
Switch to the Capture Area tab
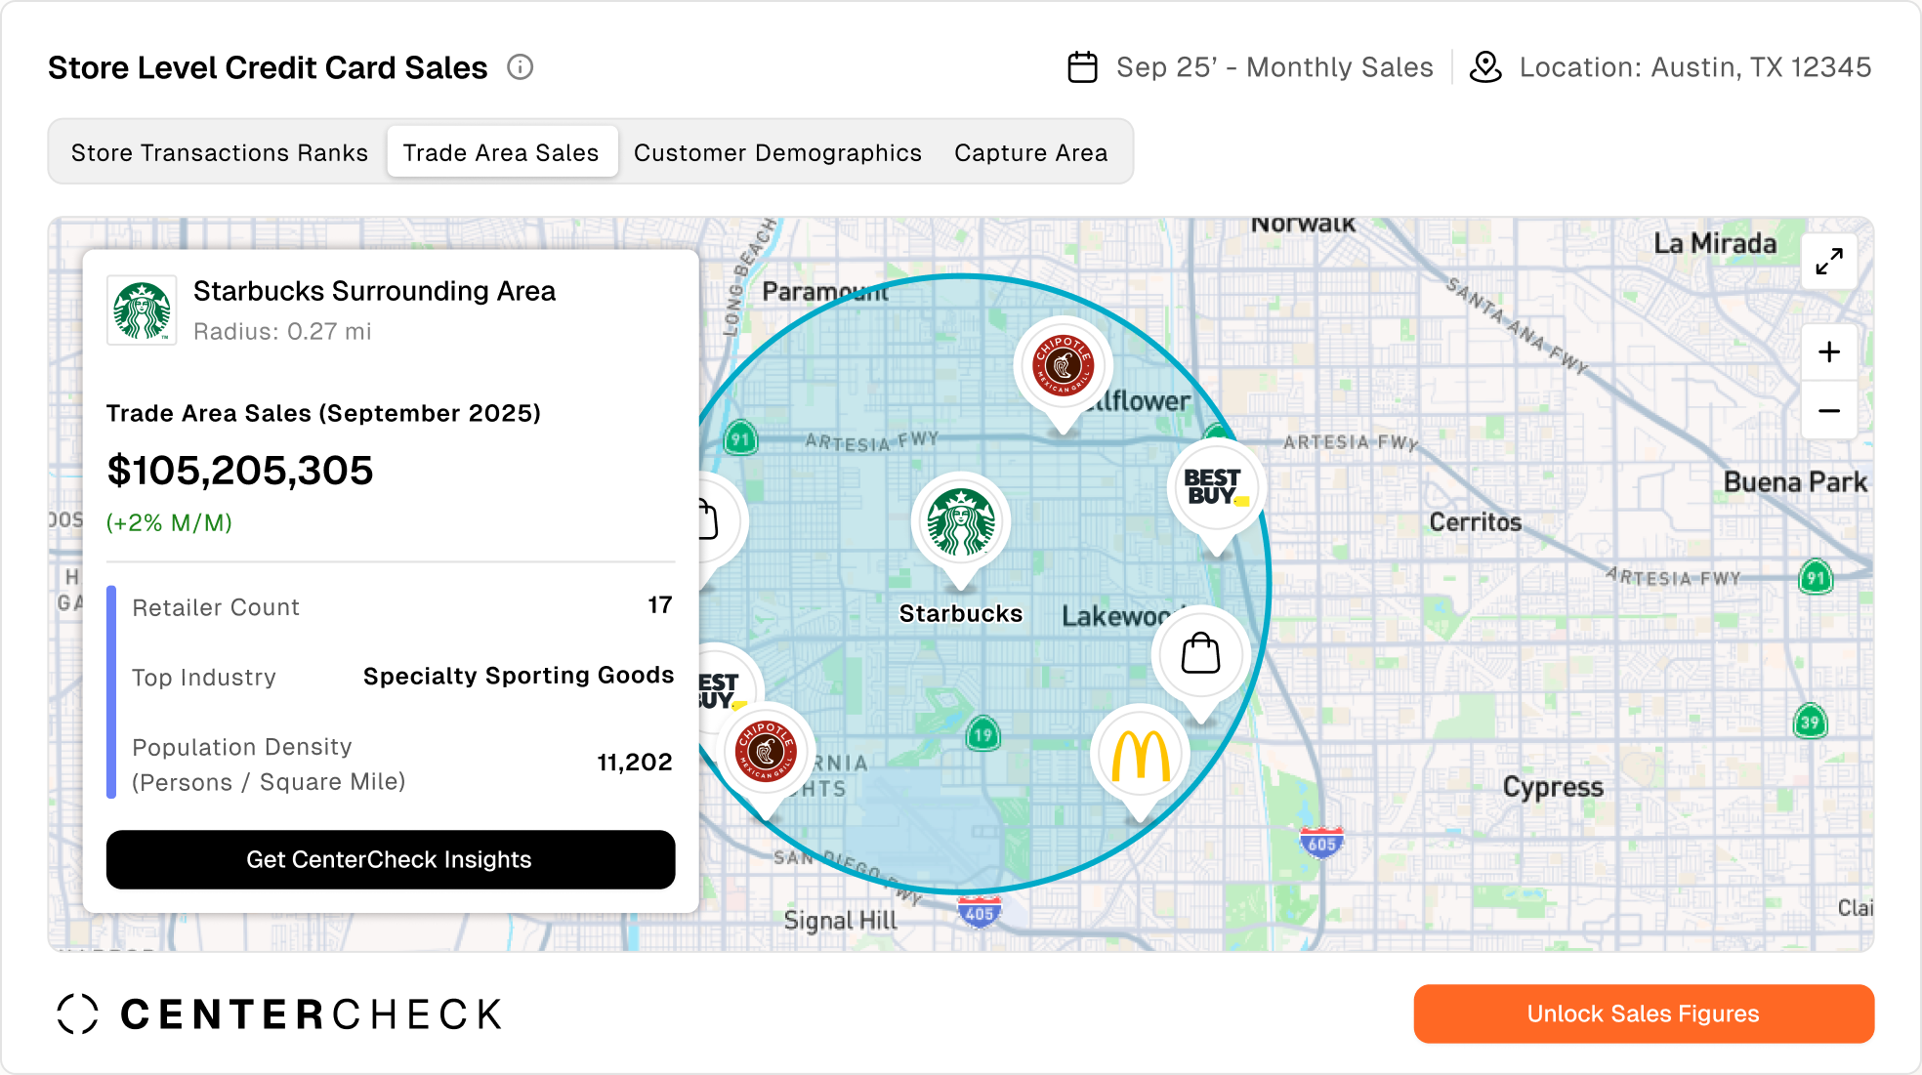coord(1030,152)
